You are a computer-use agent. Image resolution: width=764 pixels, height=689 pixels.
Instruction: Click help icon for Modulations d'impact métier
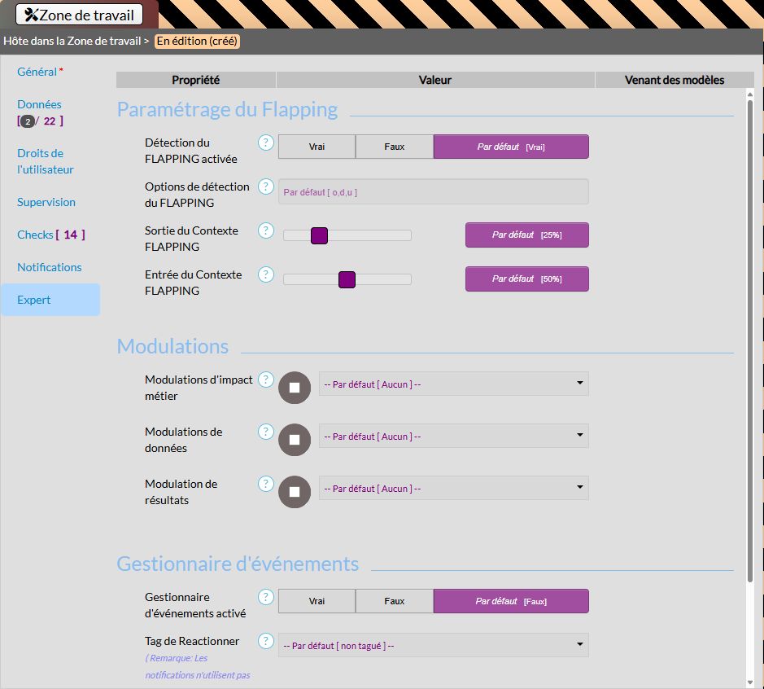[266, 380]
